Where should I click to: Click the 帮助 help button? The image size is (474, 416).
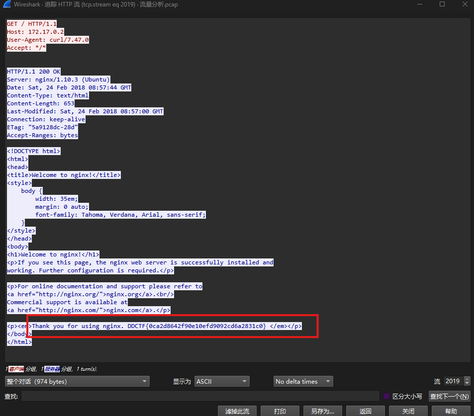click(x=451, y=411)
